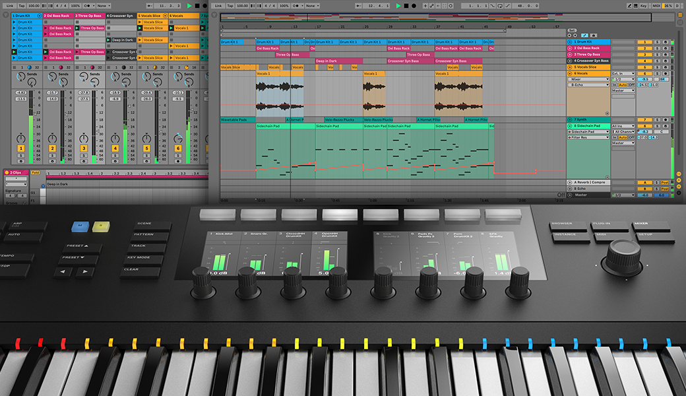Open Quantization None menu in Session window
Image resolution: width=686 pixels, height=396 pixels.
104,6
